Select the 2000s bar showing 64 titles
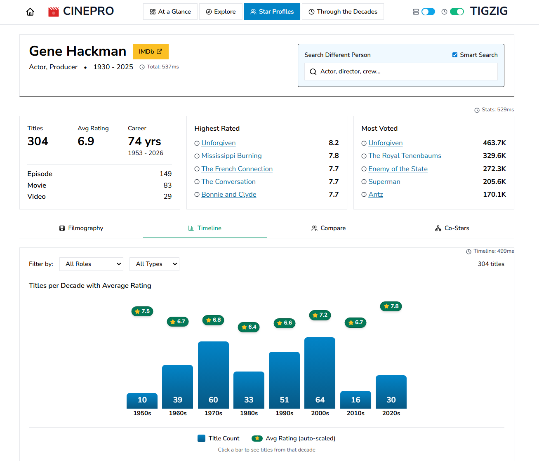 (320, 373)
